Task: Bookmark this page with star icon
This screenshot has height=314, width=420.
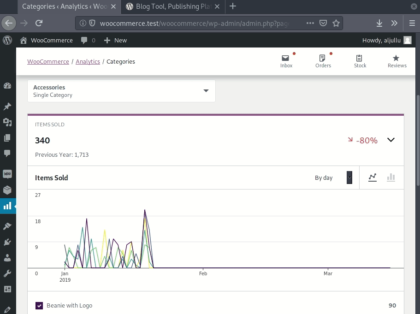Action: (336, 24)
